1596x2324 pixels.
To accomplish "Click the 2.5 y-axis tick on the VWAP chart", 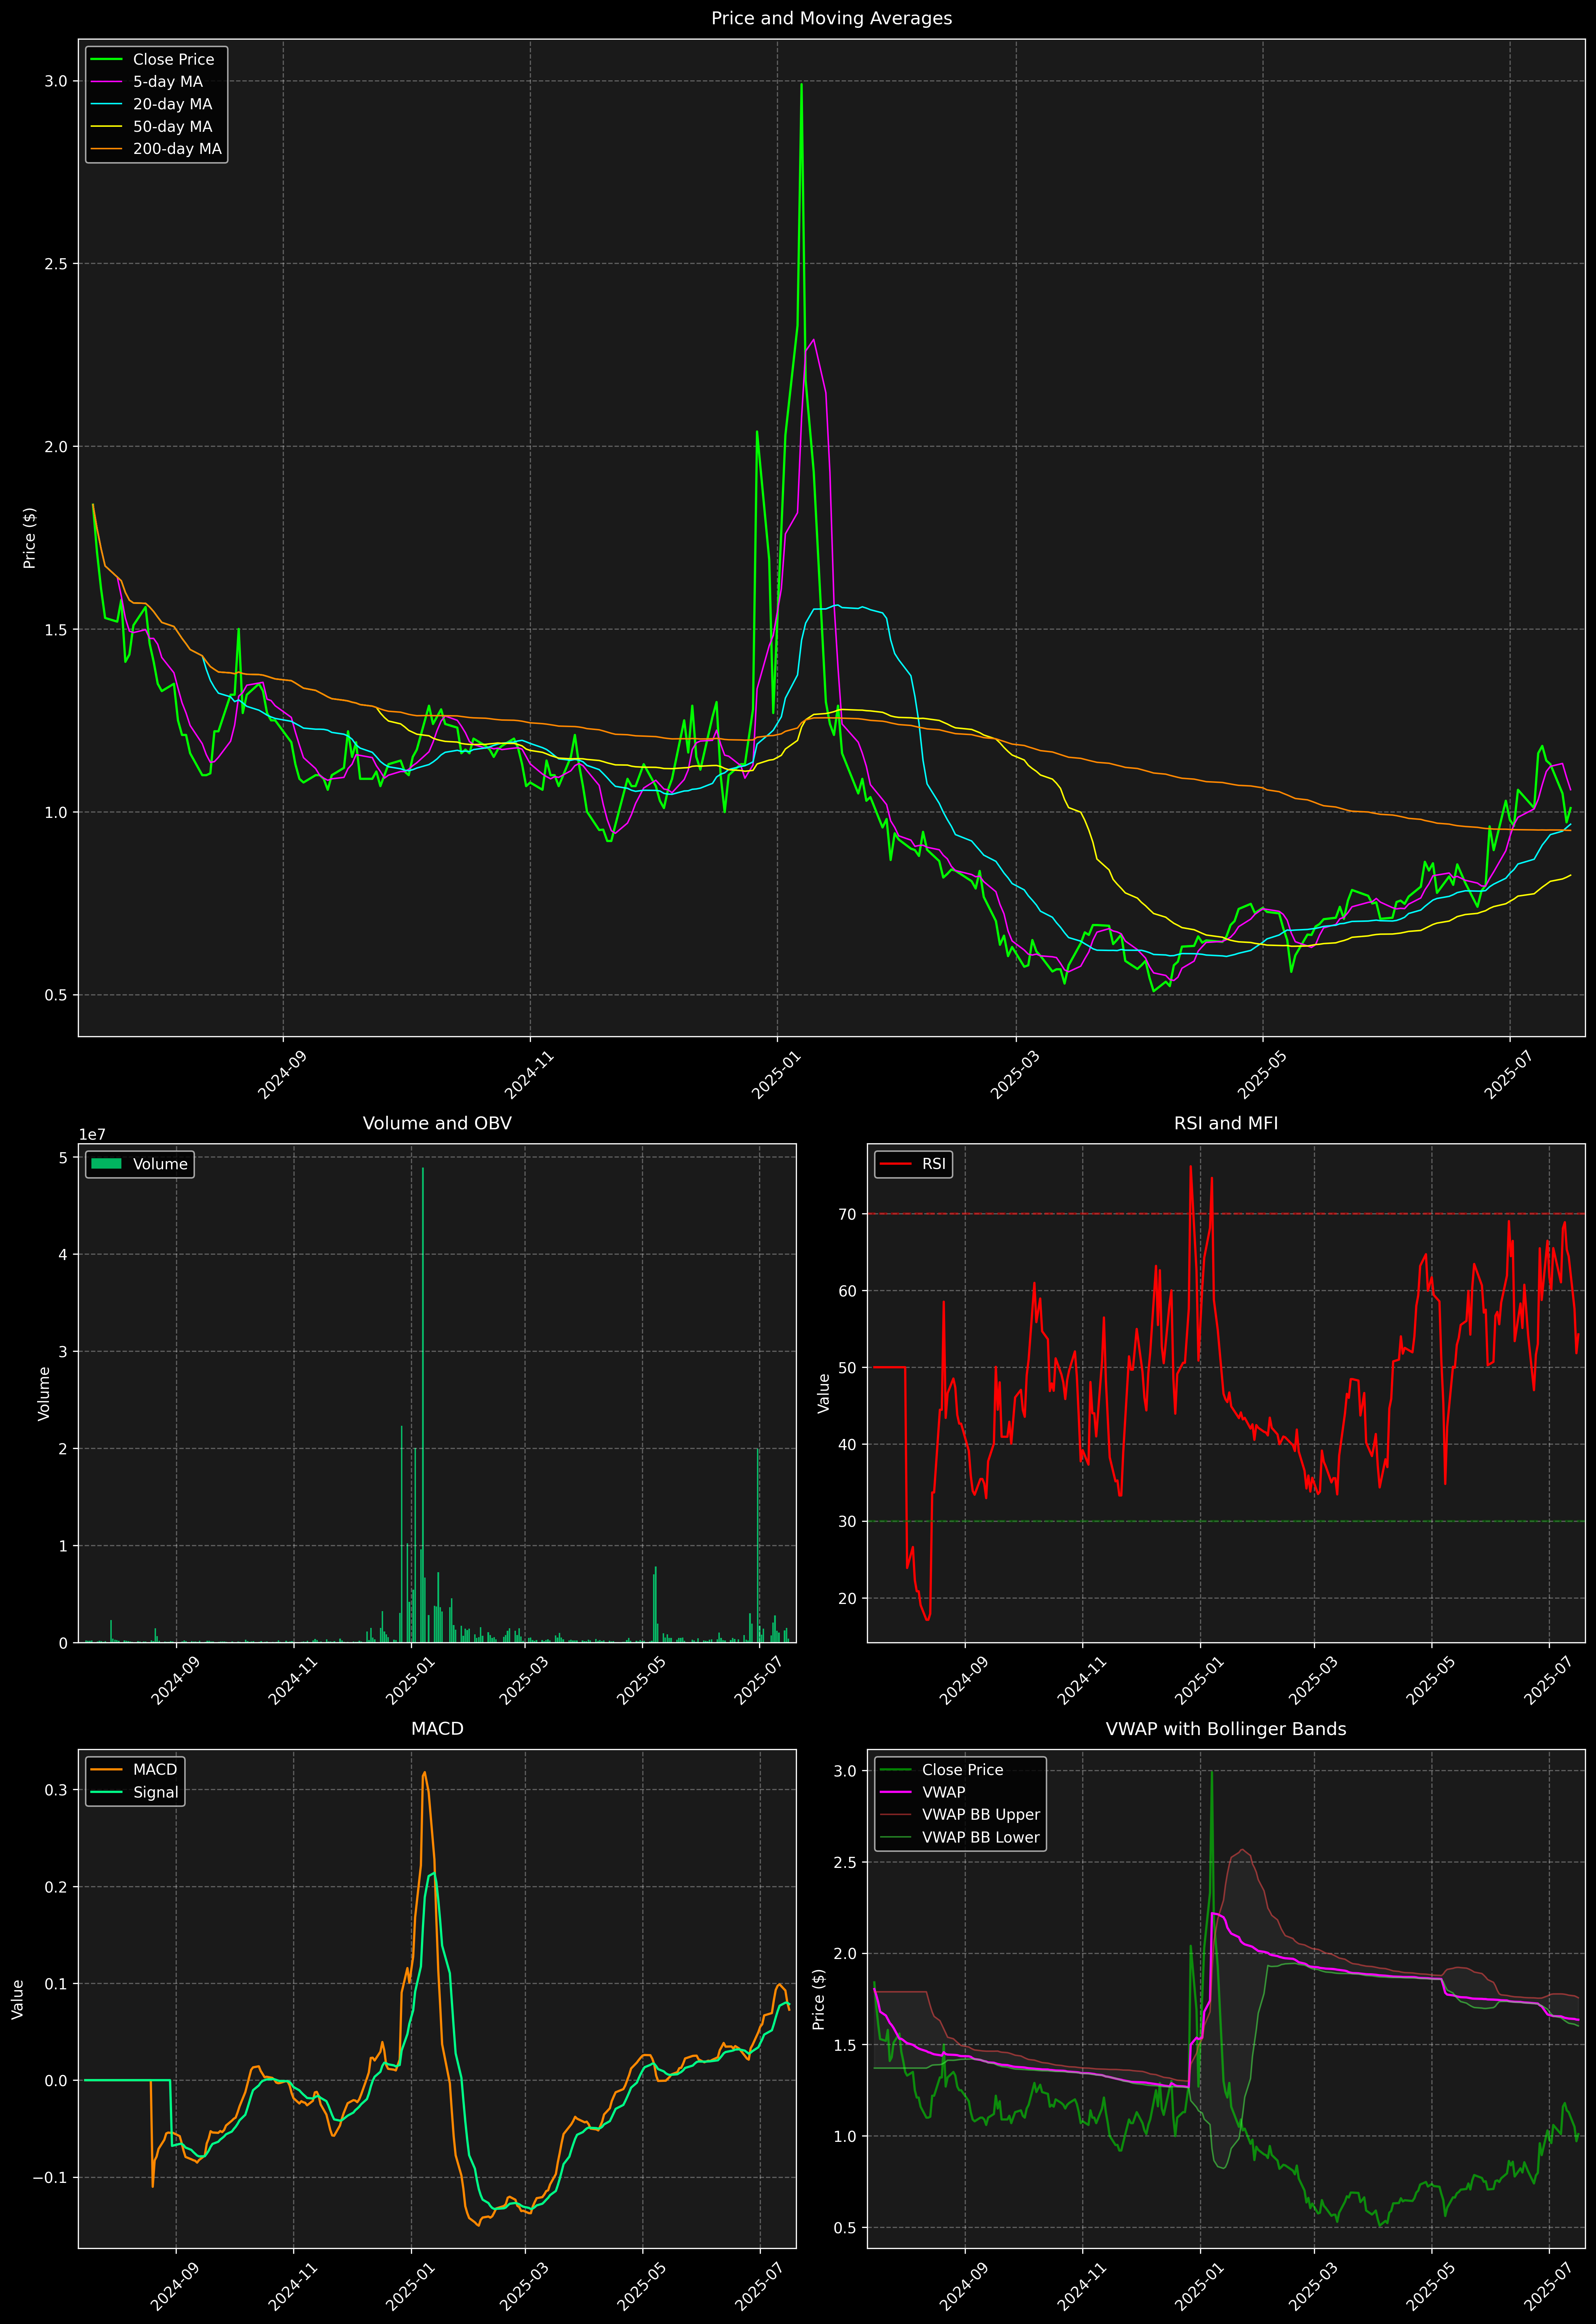I will [845, 1862].
